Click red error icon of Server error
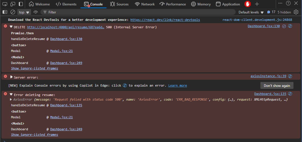302x142 pixels. tap(5, 76)
